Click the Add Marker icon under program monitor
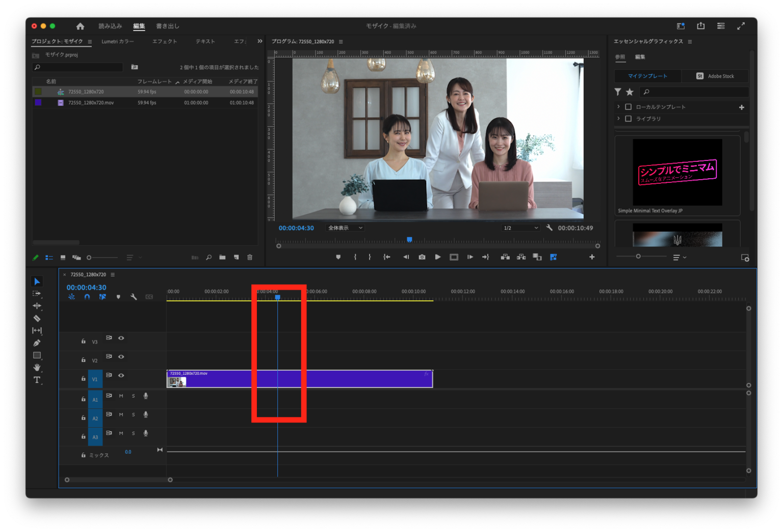783x532 pixels. (338, 257)
